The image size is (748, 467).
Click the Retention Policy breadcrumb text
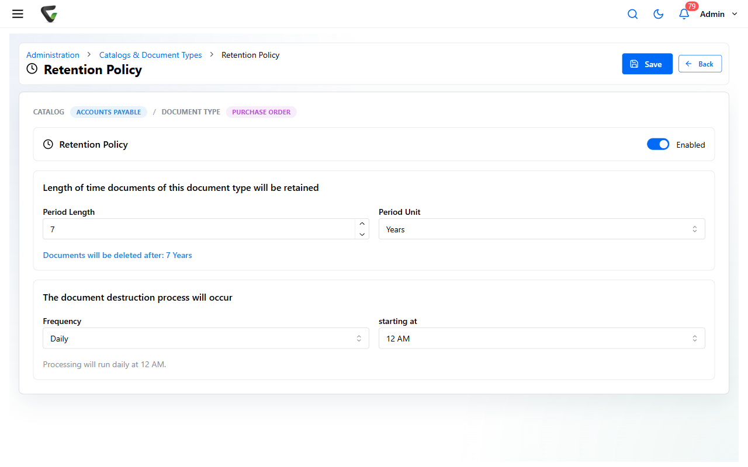click(250, 55)
